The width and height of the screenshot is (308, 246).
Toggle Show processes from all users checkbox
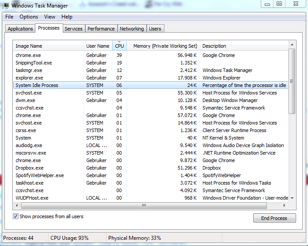click(16, 216)
